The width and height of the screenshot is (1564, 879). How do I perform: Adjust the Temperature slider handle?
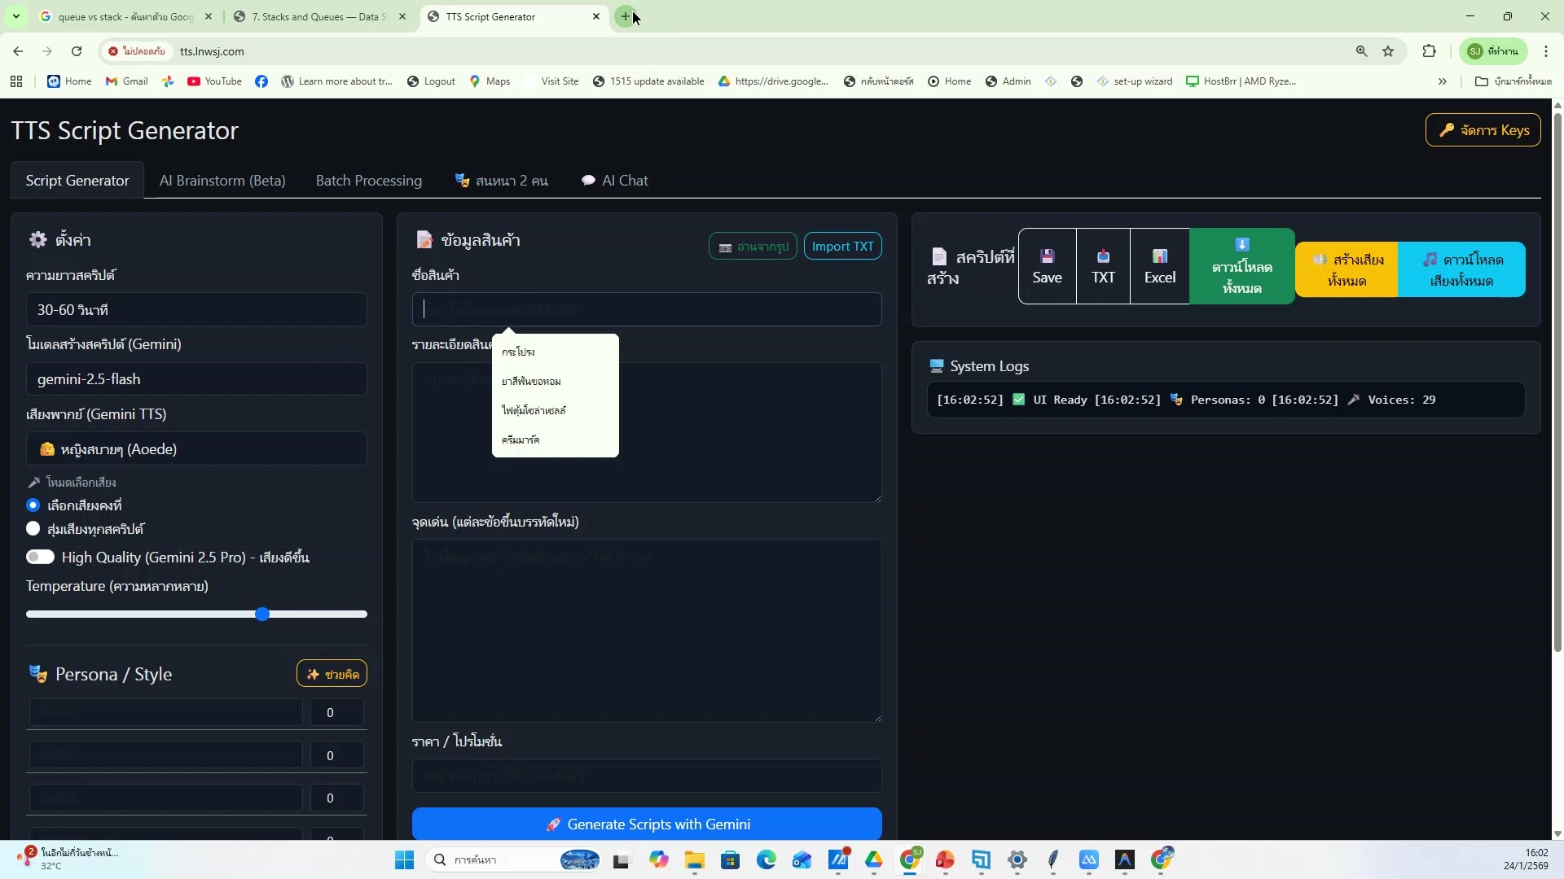(x=262, y=614)
